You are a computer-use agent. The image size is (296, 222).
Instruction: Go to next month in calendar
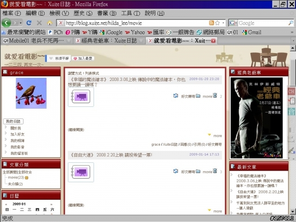(x=51, y=204)
